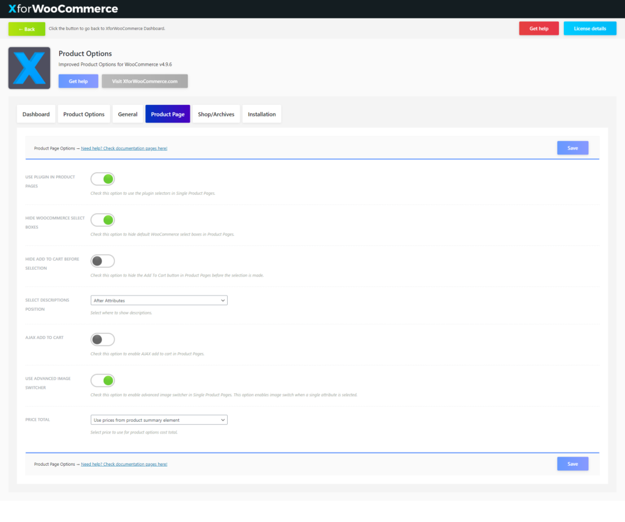Click the 'USE PLUGIN IN PRODUCT PAGES' label
The height and width of the screenshot is (522, 625).
[x=50, y=181]
